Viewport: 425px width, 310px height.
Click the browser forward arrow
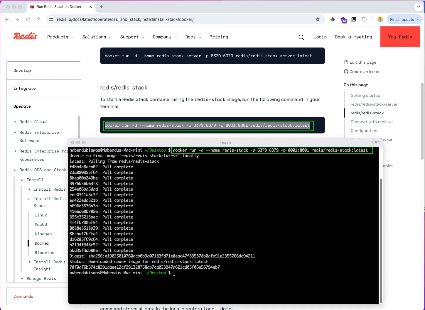coord(17,19)
